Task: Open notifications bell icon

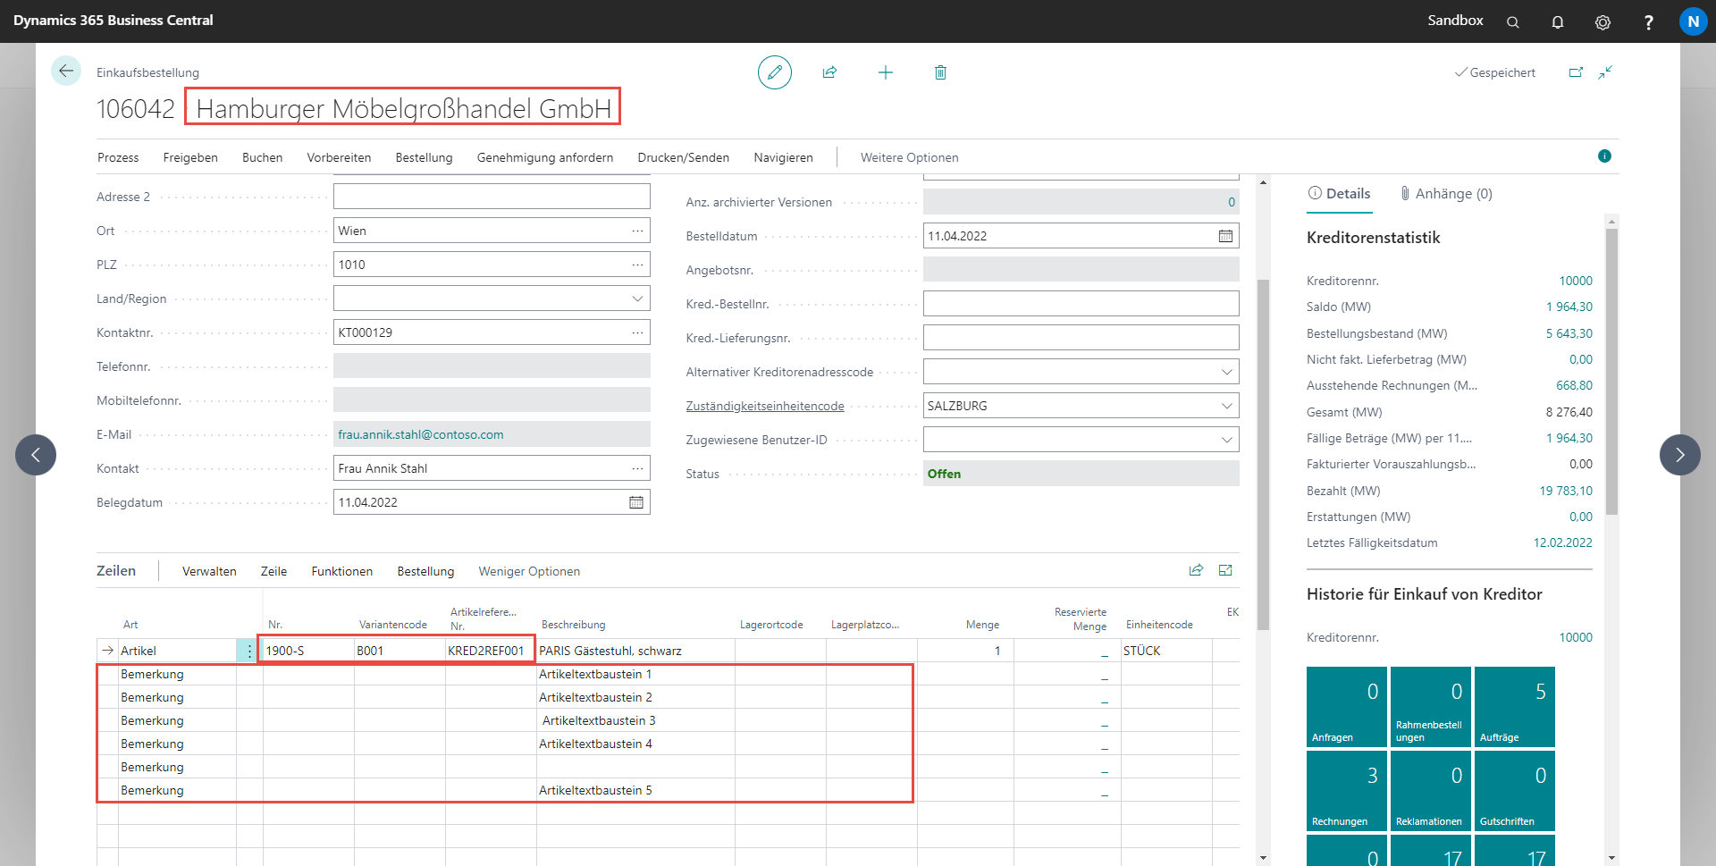Action: click(1558, 21)
